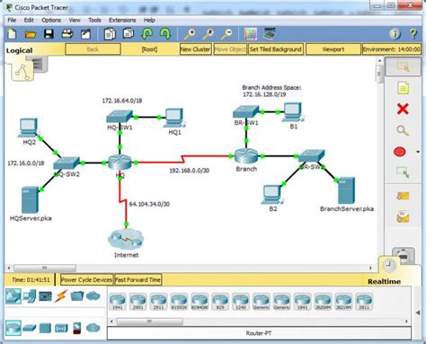Open the Activity Wizard icon
Viewport: 426px width, 344px height.
tap(85, 34)
